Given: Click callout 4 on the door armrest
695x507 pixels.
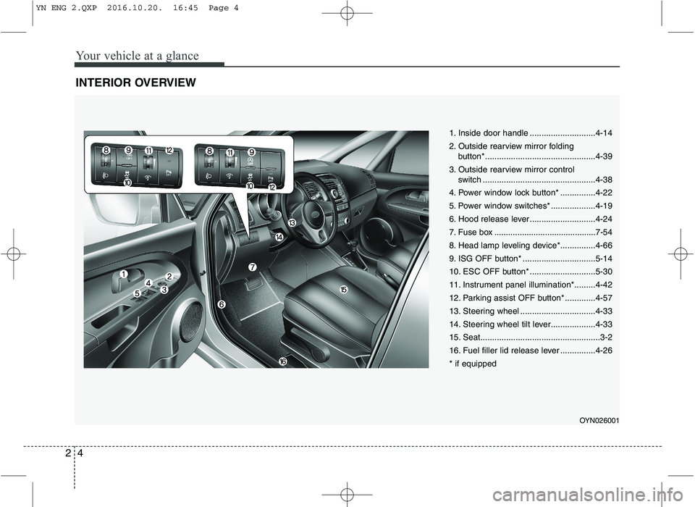Looking at the screenshot, I should pos(148,282).
